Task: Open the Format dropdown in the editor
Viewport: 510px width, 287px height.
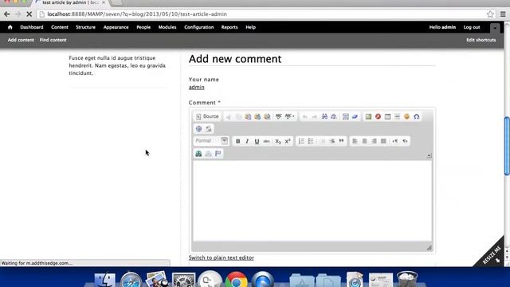Action: click(x=211, y=140)
